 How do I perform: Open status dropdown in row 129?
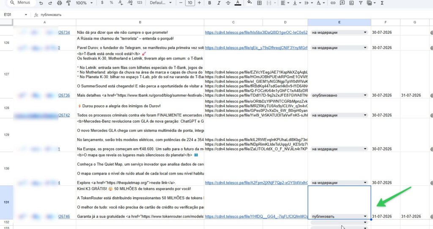point(365,149)
